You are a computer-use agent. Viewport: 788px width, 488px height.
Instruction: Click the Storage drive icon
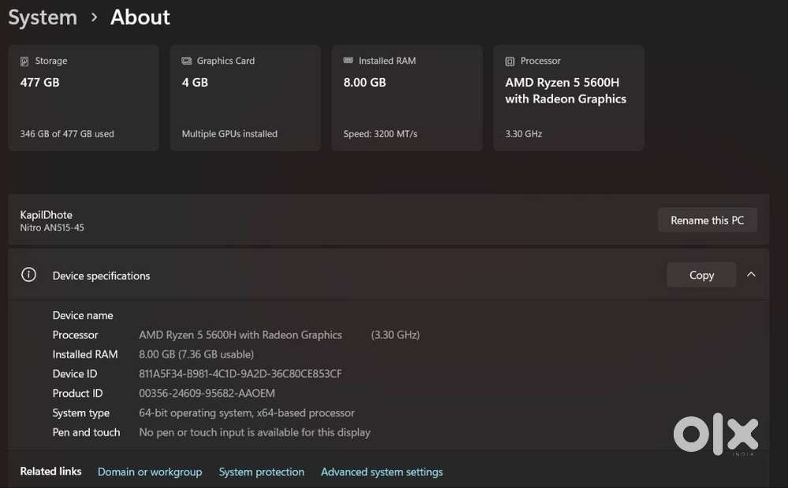click(x=25, y=61)
